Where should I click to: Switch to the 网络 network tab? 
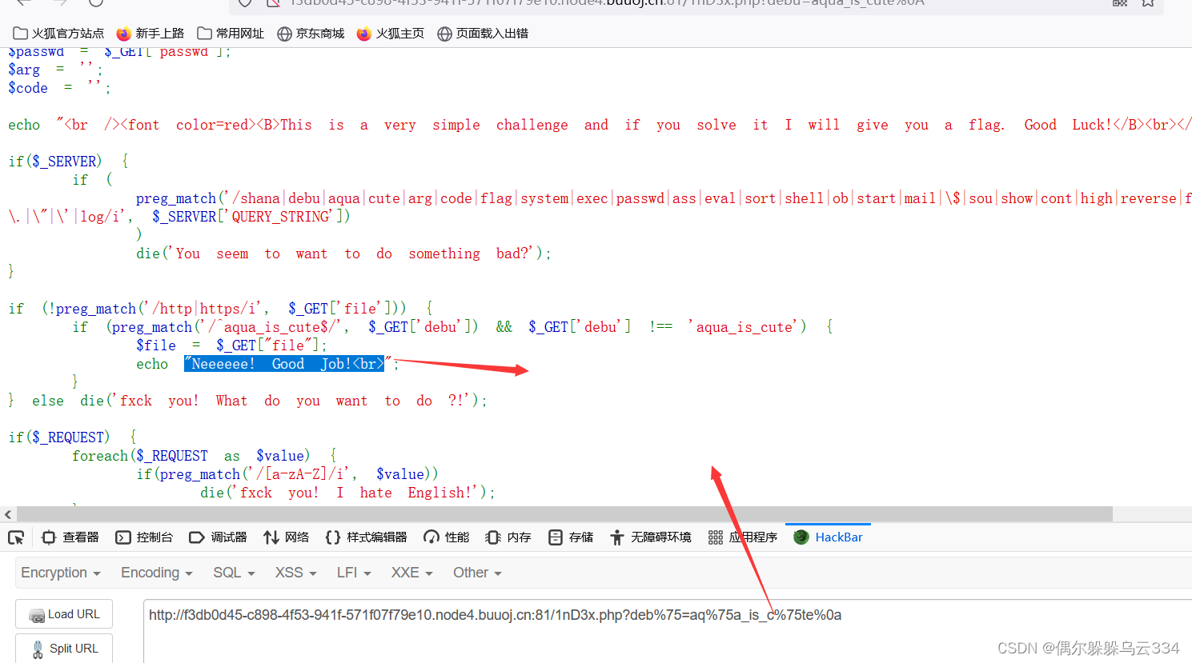coord(286,537)
